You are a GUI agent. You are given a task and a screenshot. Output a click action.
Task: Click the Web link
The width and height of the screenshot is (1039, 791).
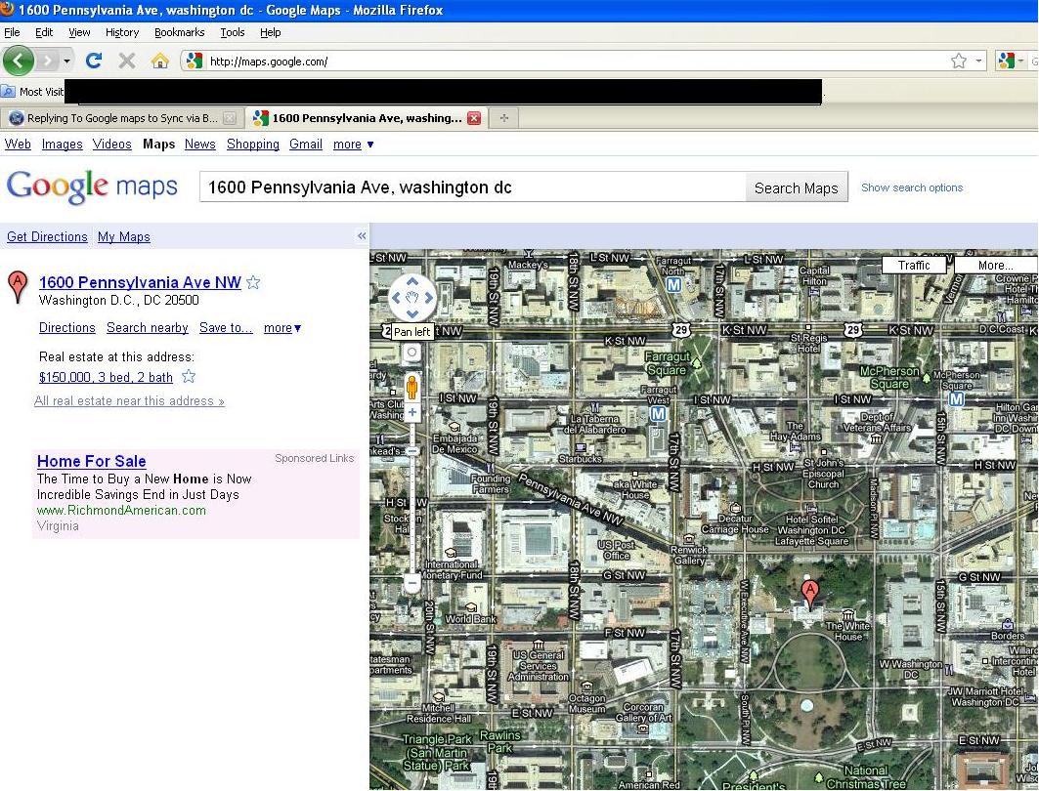(x=18, y=145)
